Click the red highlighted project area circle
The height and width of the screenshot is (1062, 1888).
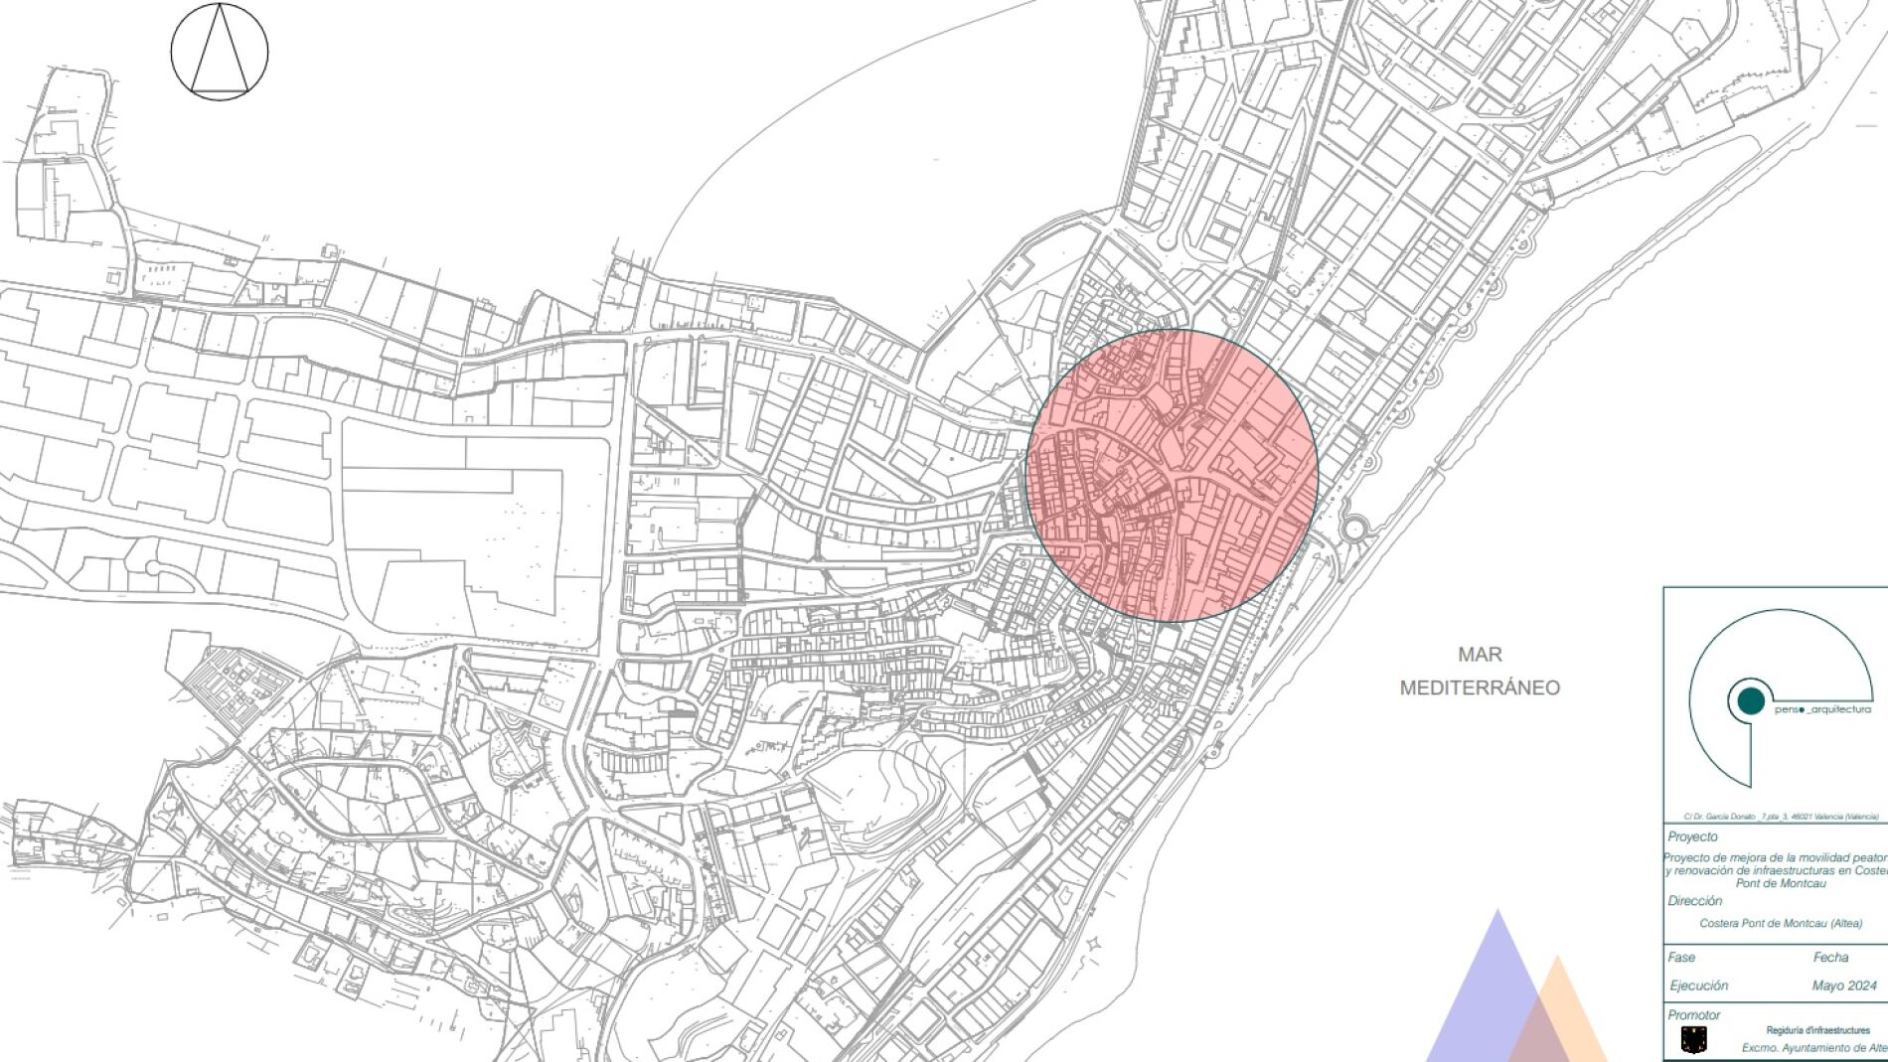pyautogui.click(x=1172, y=476)
